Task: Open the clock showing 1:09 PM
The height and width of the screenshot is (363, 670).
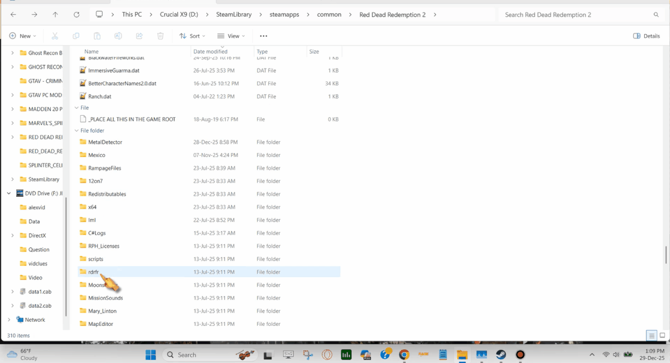Action: pos(652,355)
